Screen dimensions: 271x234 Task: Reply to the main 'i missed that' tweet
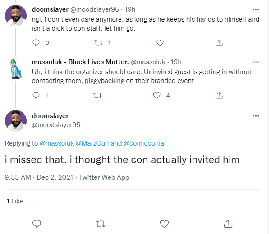pyautogui.click(x=37, y=224)
